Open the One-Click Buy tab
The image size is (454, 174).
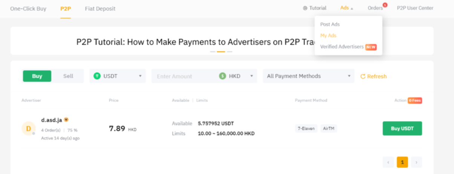28,8
